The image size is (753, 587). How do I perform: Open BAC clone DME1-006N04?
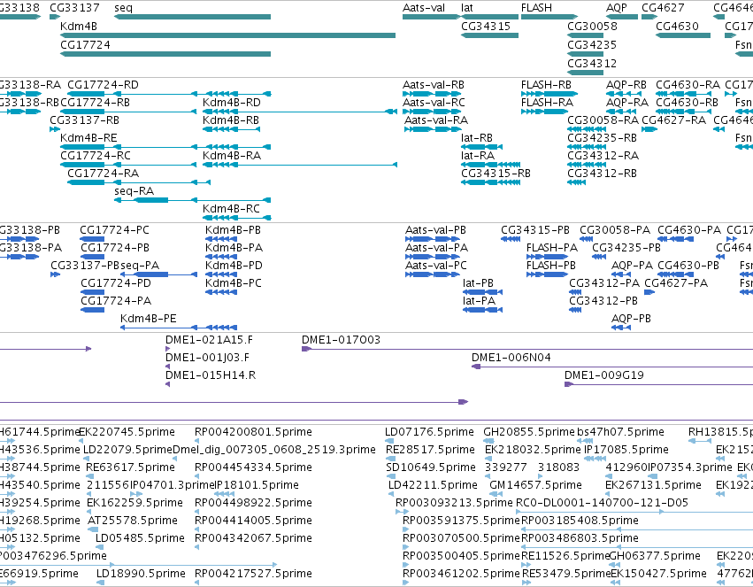(612, 367)
